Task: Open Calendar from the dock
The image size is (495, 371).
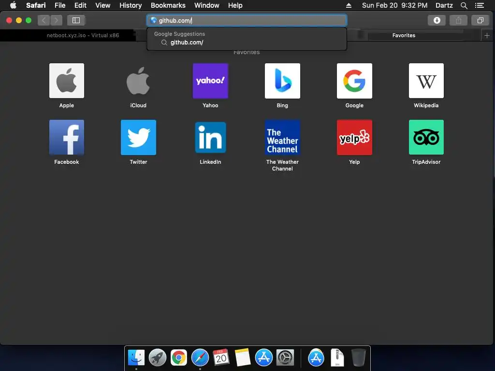Action: (221, 358)
